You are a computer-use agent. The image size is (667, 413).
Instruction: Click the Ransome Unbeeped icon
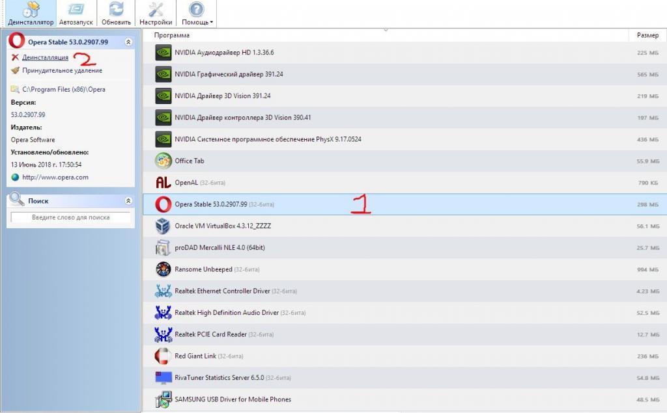click(163, 269)
